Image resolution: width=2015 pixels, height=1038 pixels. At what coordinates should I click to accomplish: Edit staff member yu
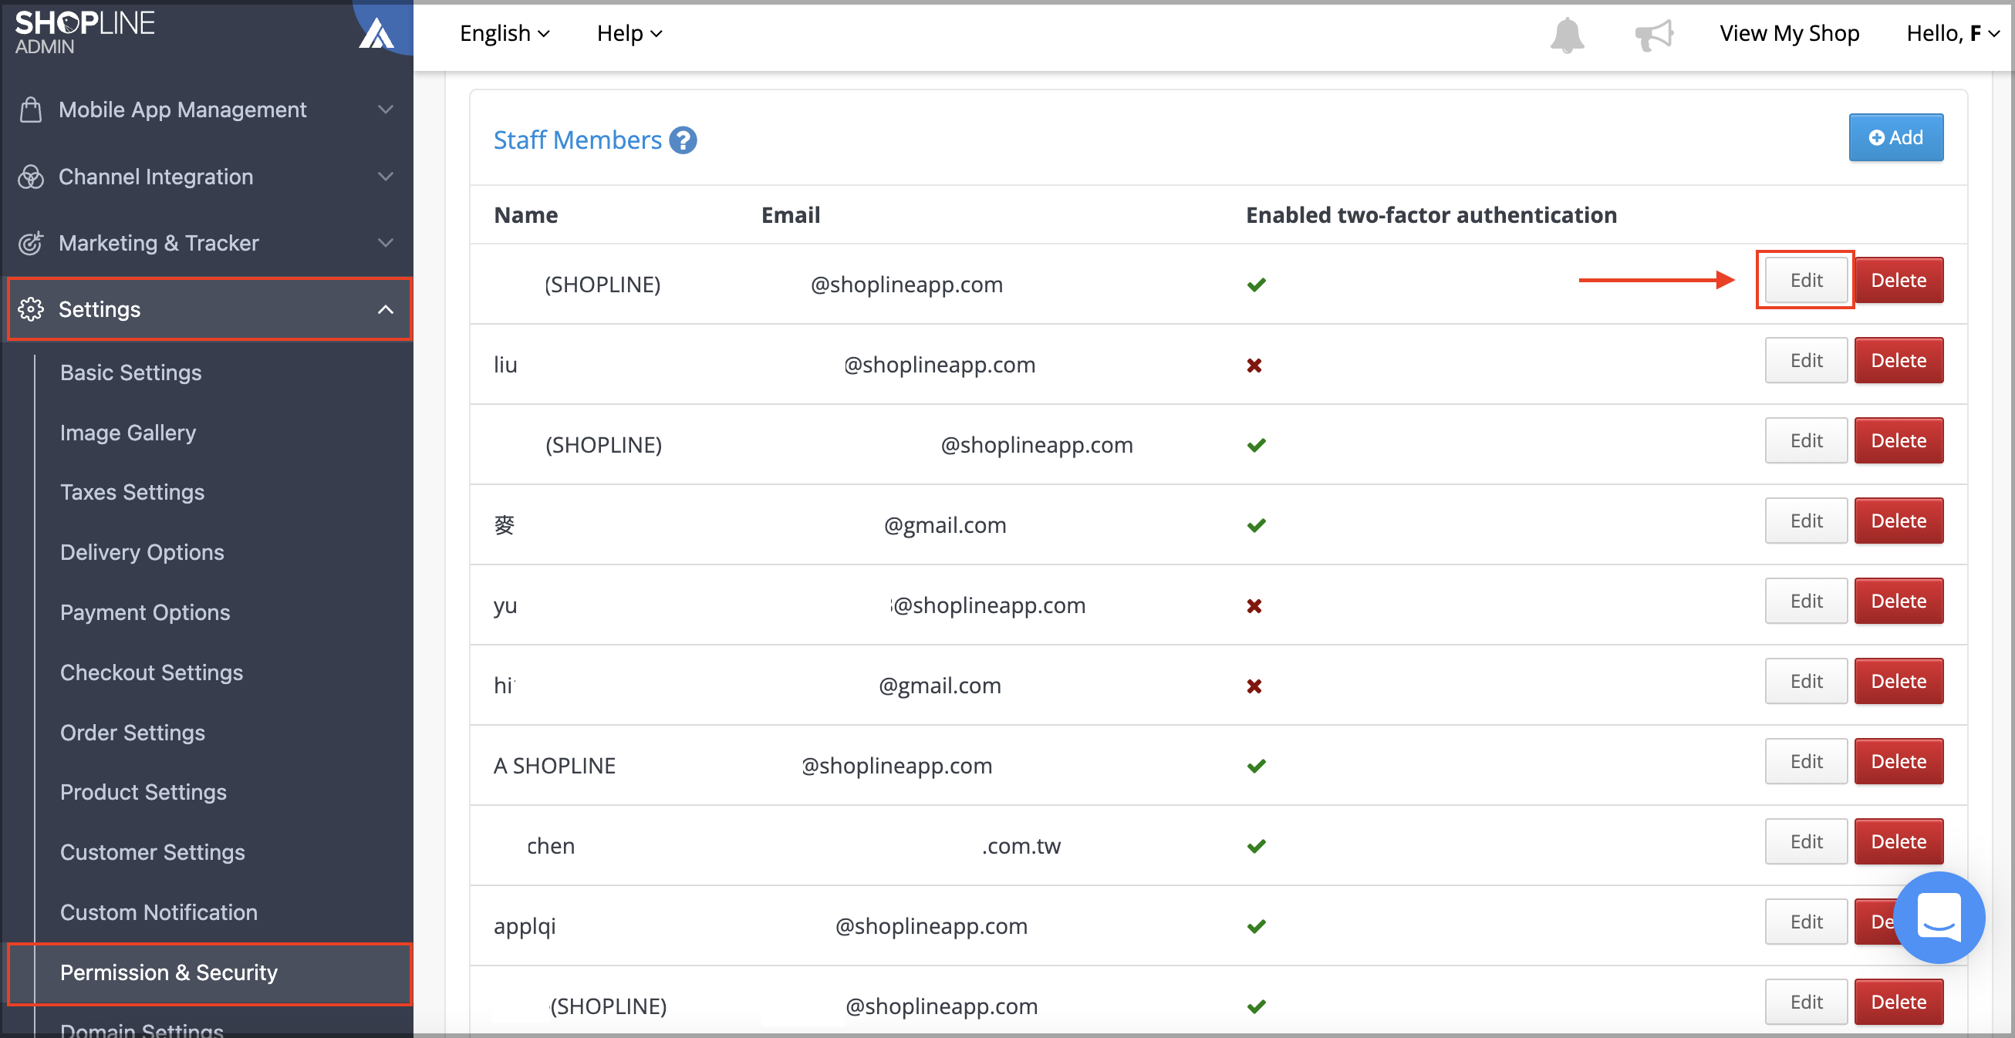(1805, 601)
